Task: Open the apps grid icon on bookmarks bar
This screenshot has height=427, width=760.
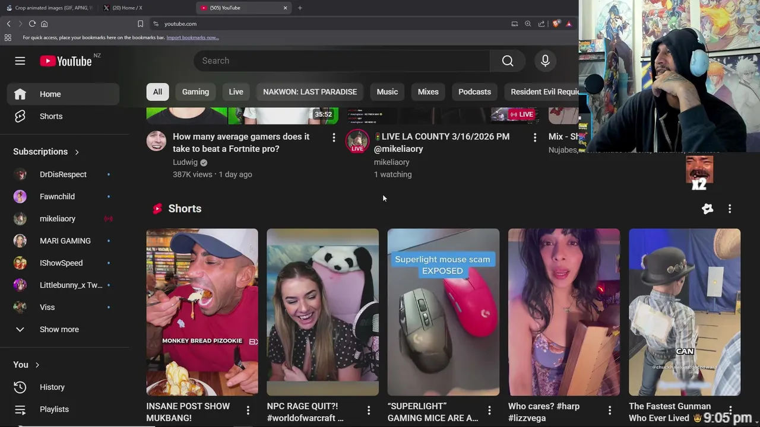Action: pyautogui.click(x=8, y=37)
